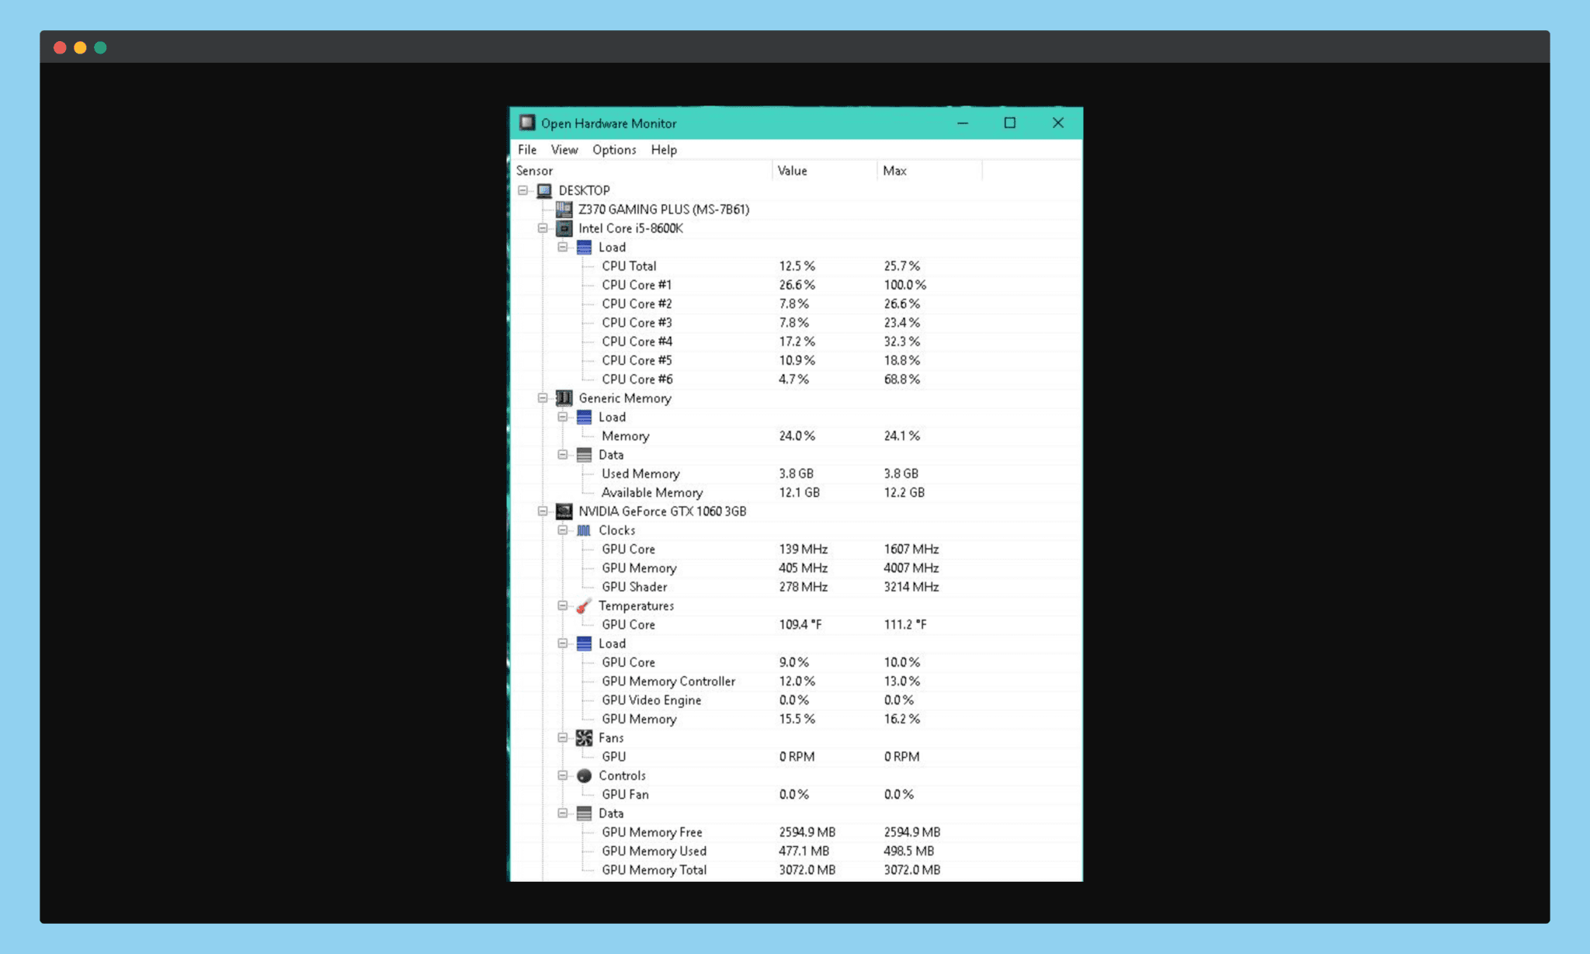Open the View menu
Screen dimensions: 1590x954
pos(564,150)
